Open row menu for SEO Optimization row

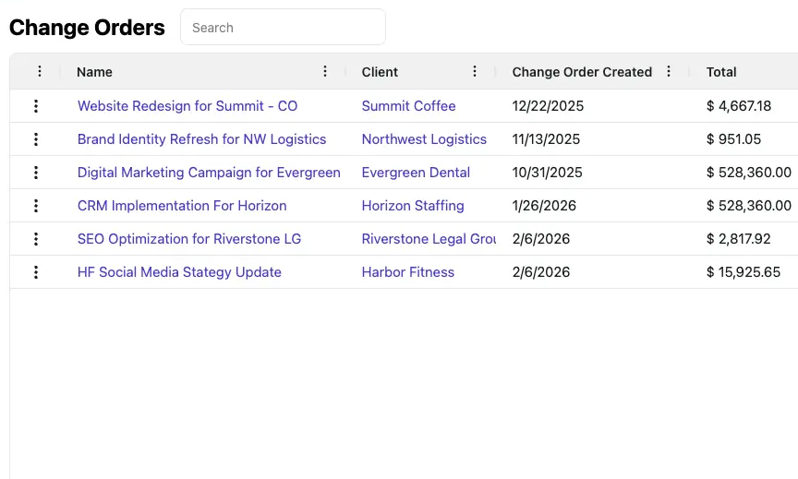[36, 239]
